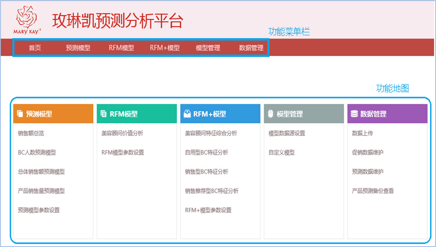The image size is (436, 247).
Task: Open 模型数据源设置 link
Action: 287,133
